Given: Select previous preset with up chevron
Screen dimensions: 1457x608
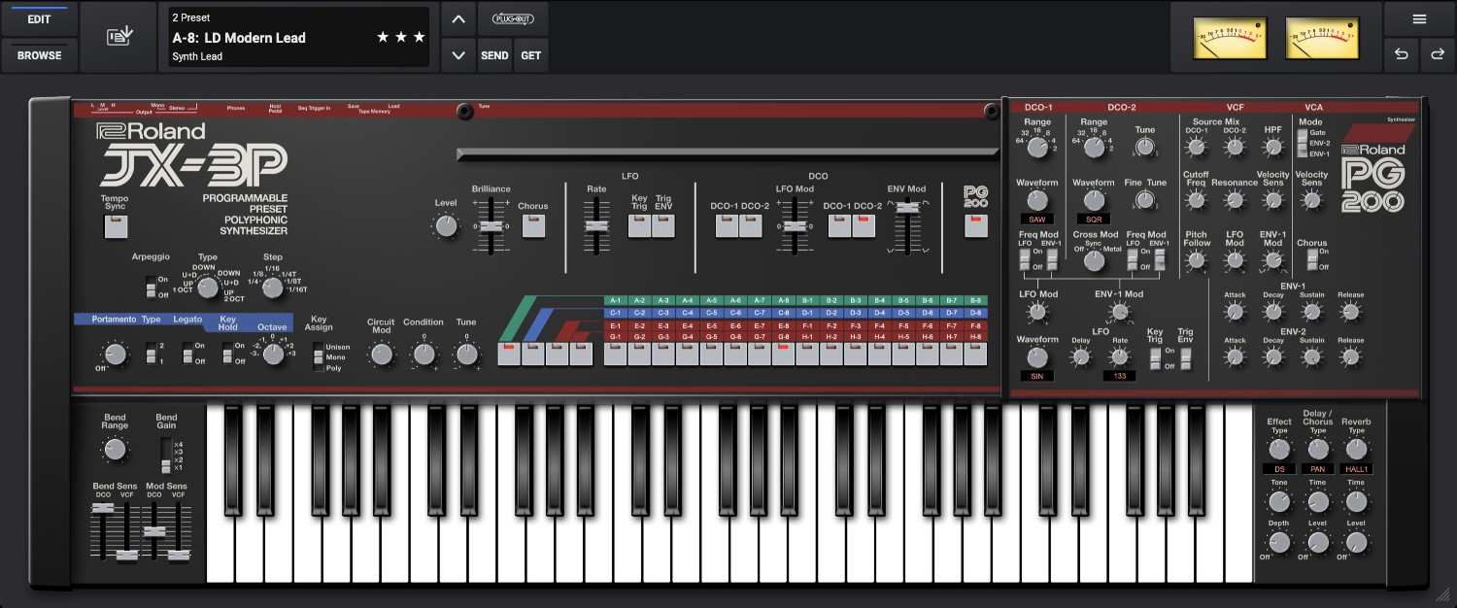Looking at the screenshot, I should tap(458, 19).
